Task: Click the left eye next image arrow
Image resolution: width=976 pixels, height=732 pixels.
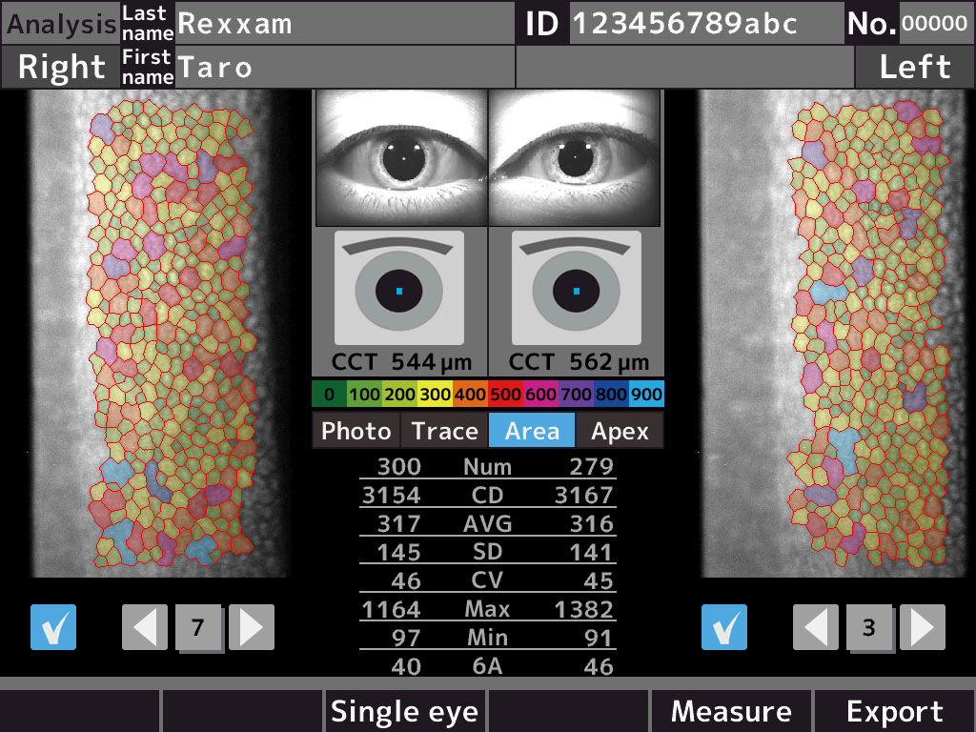Action: point(923,627)
